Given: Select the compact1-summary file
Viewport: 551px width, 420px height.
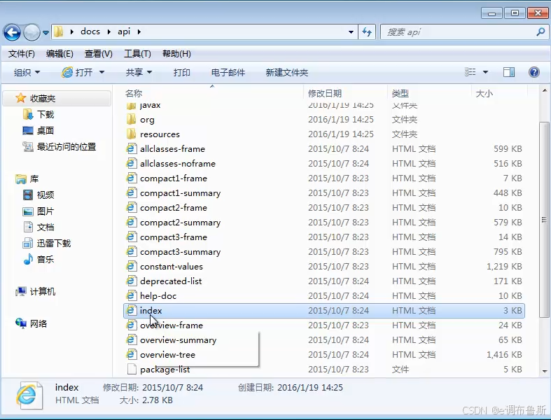Looking at the screenshot, I should coord(324,193).
